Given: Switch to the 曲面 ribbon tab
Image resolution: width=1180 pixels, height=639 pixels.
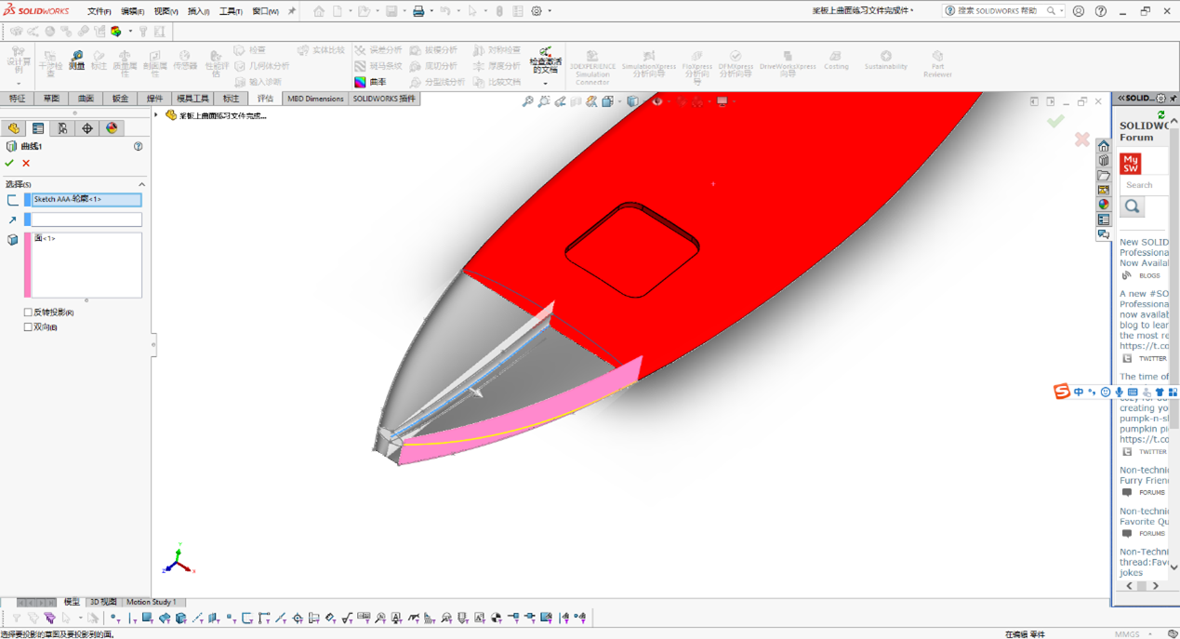Looking at the screenshot, I should coord(86,99).
